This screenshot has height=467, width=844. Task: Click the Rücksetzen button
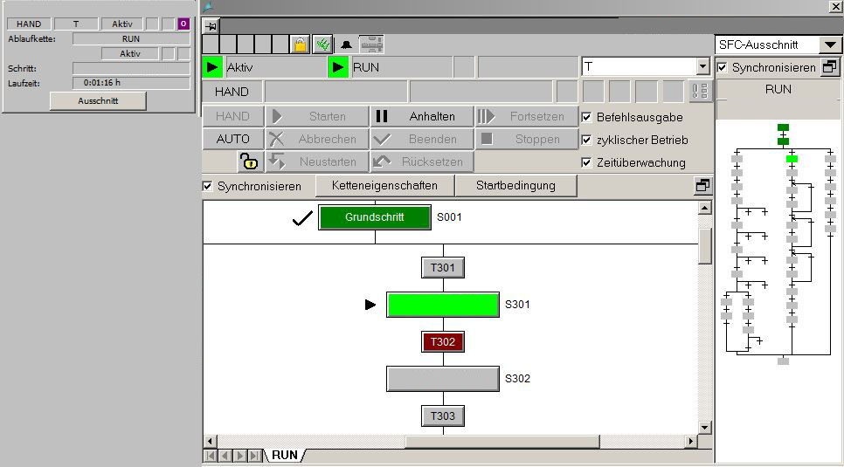pyautogui.click(x=421, y=161)
